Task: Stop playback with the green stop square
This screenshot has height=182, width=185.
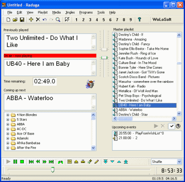Action: click(22, 162)
